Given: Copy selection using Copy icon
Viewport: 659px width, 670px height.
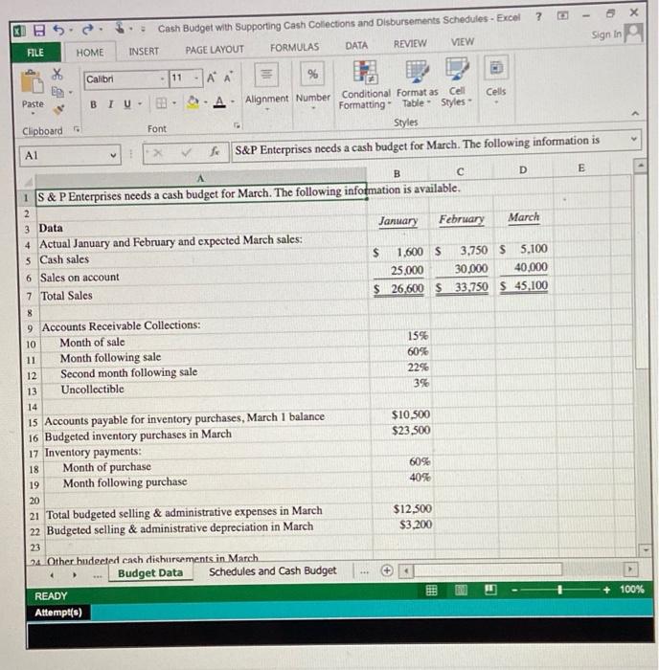Looking at the screenshot, I should point(57,92).
